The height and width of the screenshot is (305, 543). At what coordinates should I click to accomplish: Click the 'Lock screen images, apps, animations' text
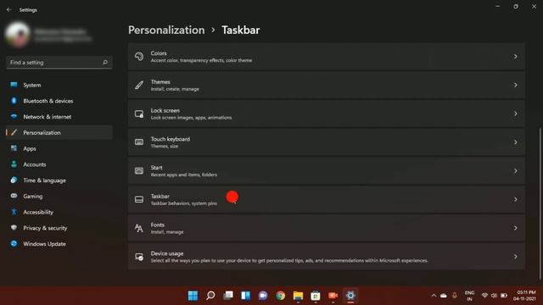191,118
